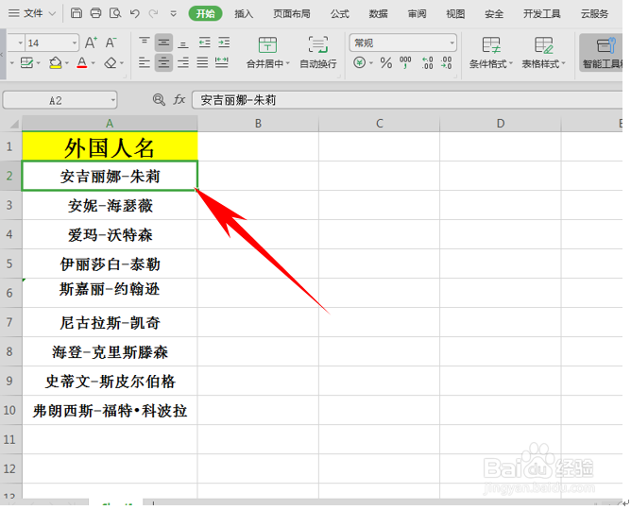This screenshot has height=510, width=631.
Task: Open 智能工具箱 smart toolbox
Action: click(603, 52)
